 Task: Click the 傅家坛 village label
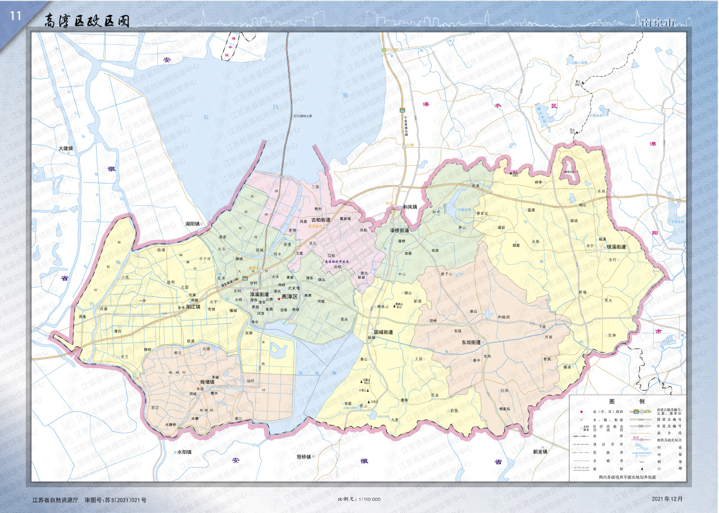(504, 409)
